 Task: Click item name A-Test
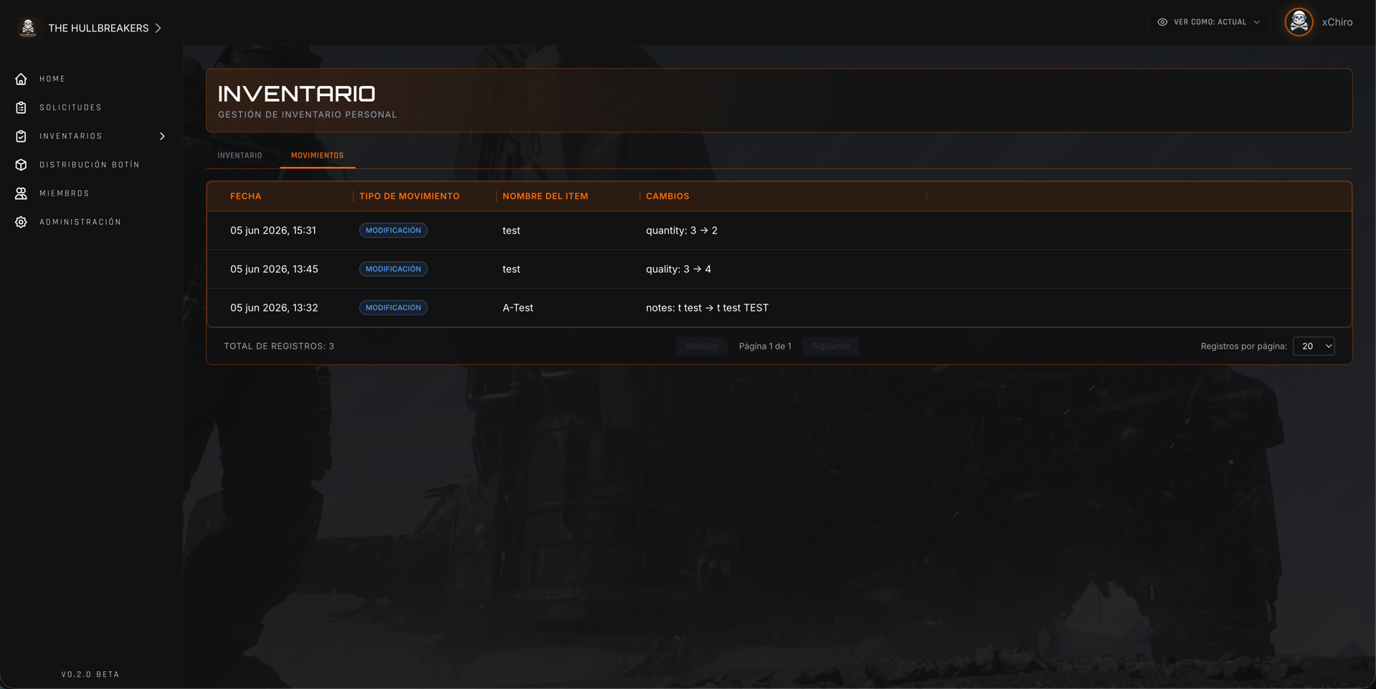pyautogui.click(x=518, y=308)
